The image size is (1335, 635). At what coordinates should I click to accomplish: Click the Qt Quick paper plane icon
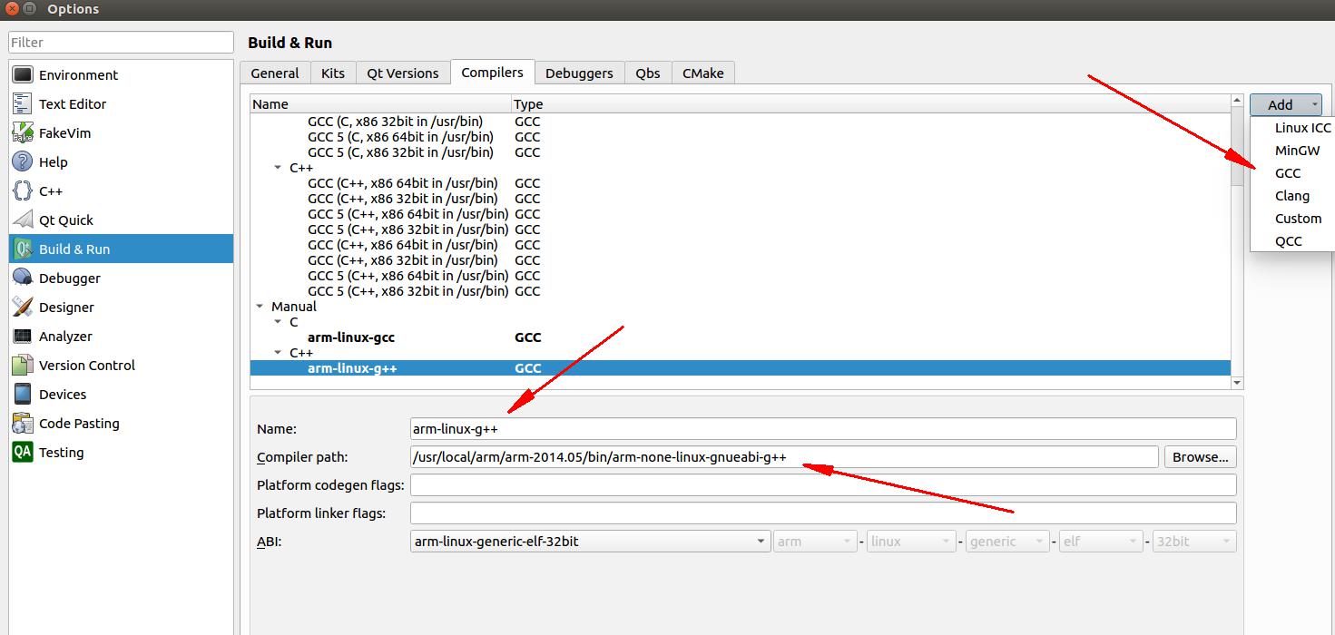coord(23,220)
